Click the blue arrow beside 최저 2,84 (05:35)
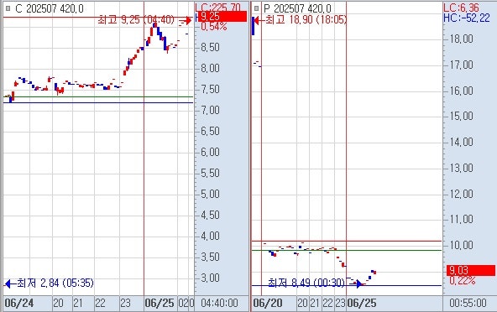This screenshot has width=497, height=312. point(8,283)
